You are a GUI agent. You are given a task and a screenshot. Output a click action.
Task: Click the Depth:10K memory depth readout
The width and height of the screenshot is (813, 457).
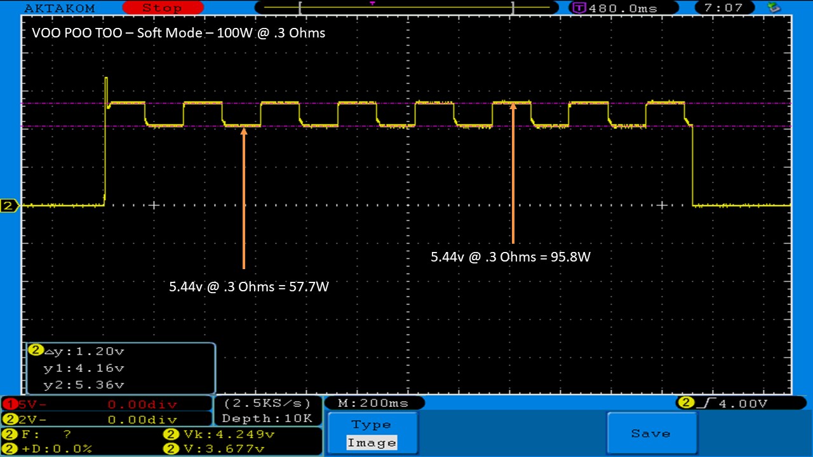[x=267, y=418]
